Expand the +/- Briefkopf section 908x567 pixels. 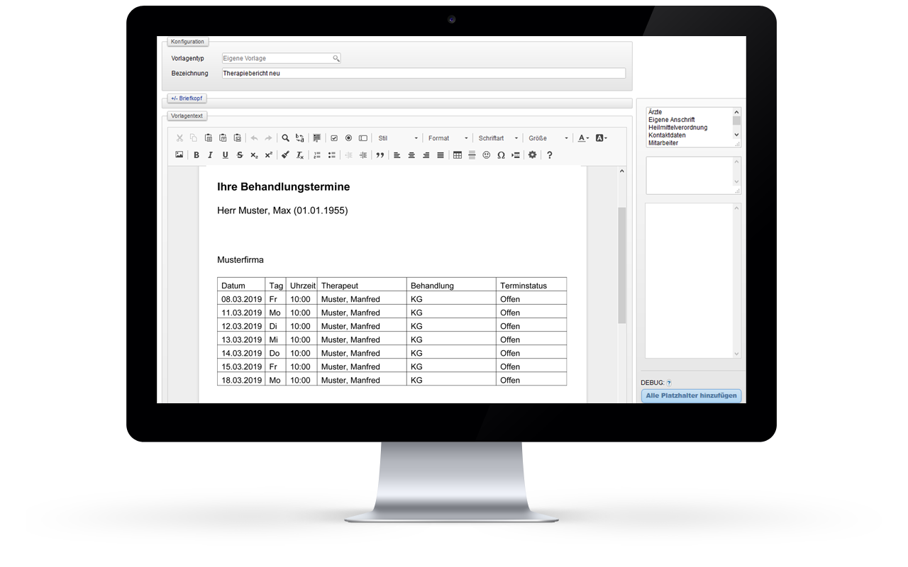pos(188,99)
